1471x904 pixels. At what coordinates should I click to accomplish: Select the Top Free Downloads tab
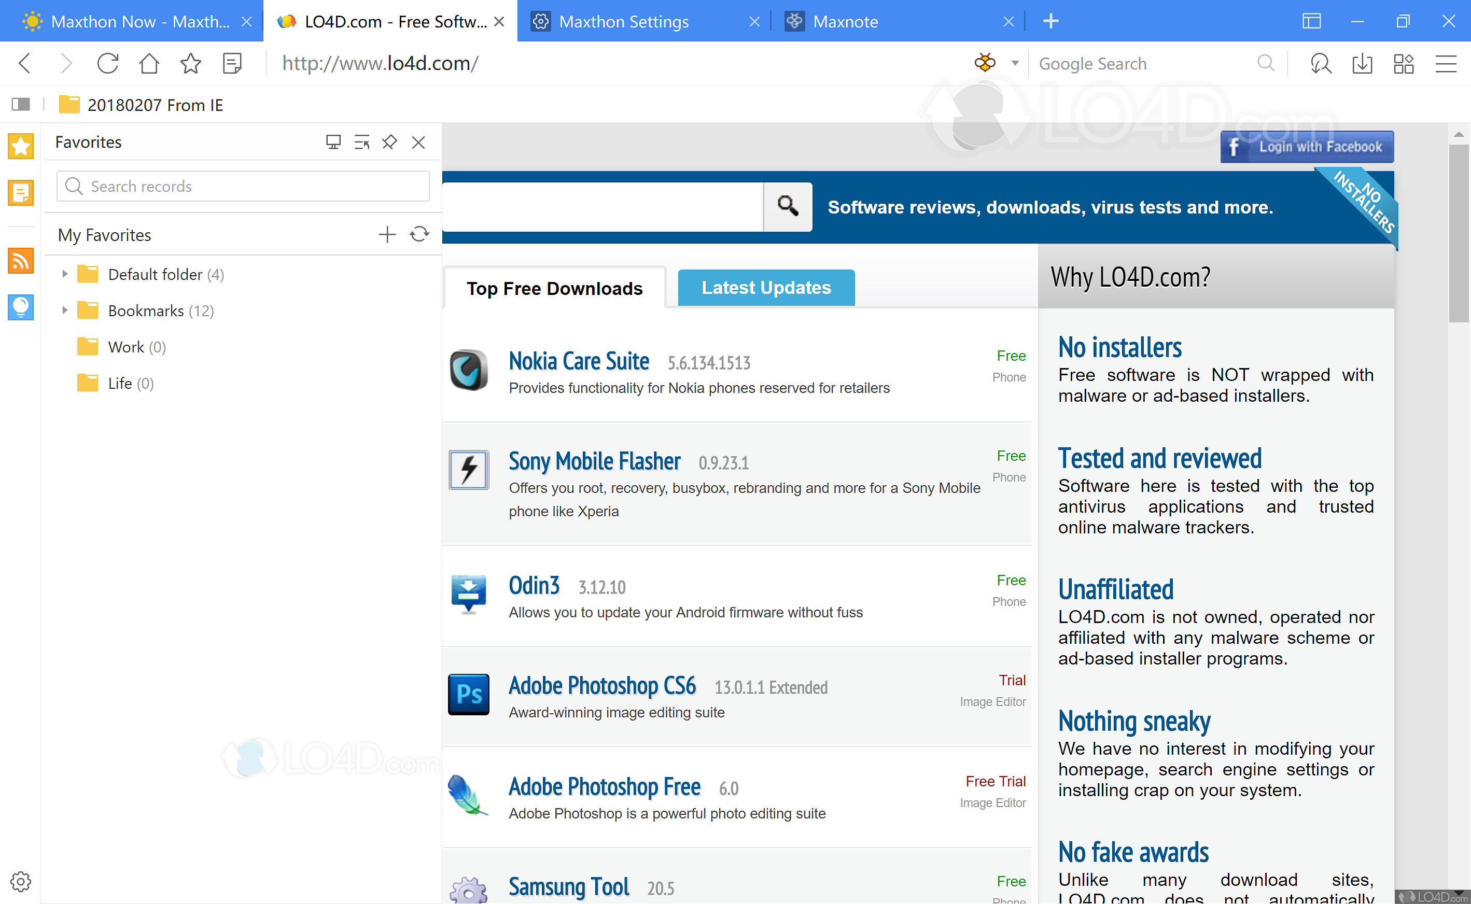click(554, 288)
